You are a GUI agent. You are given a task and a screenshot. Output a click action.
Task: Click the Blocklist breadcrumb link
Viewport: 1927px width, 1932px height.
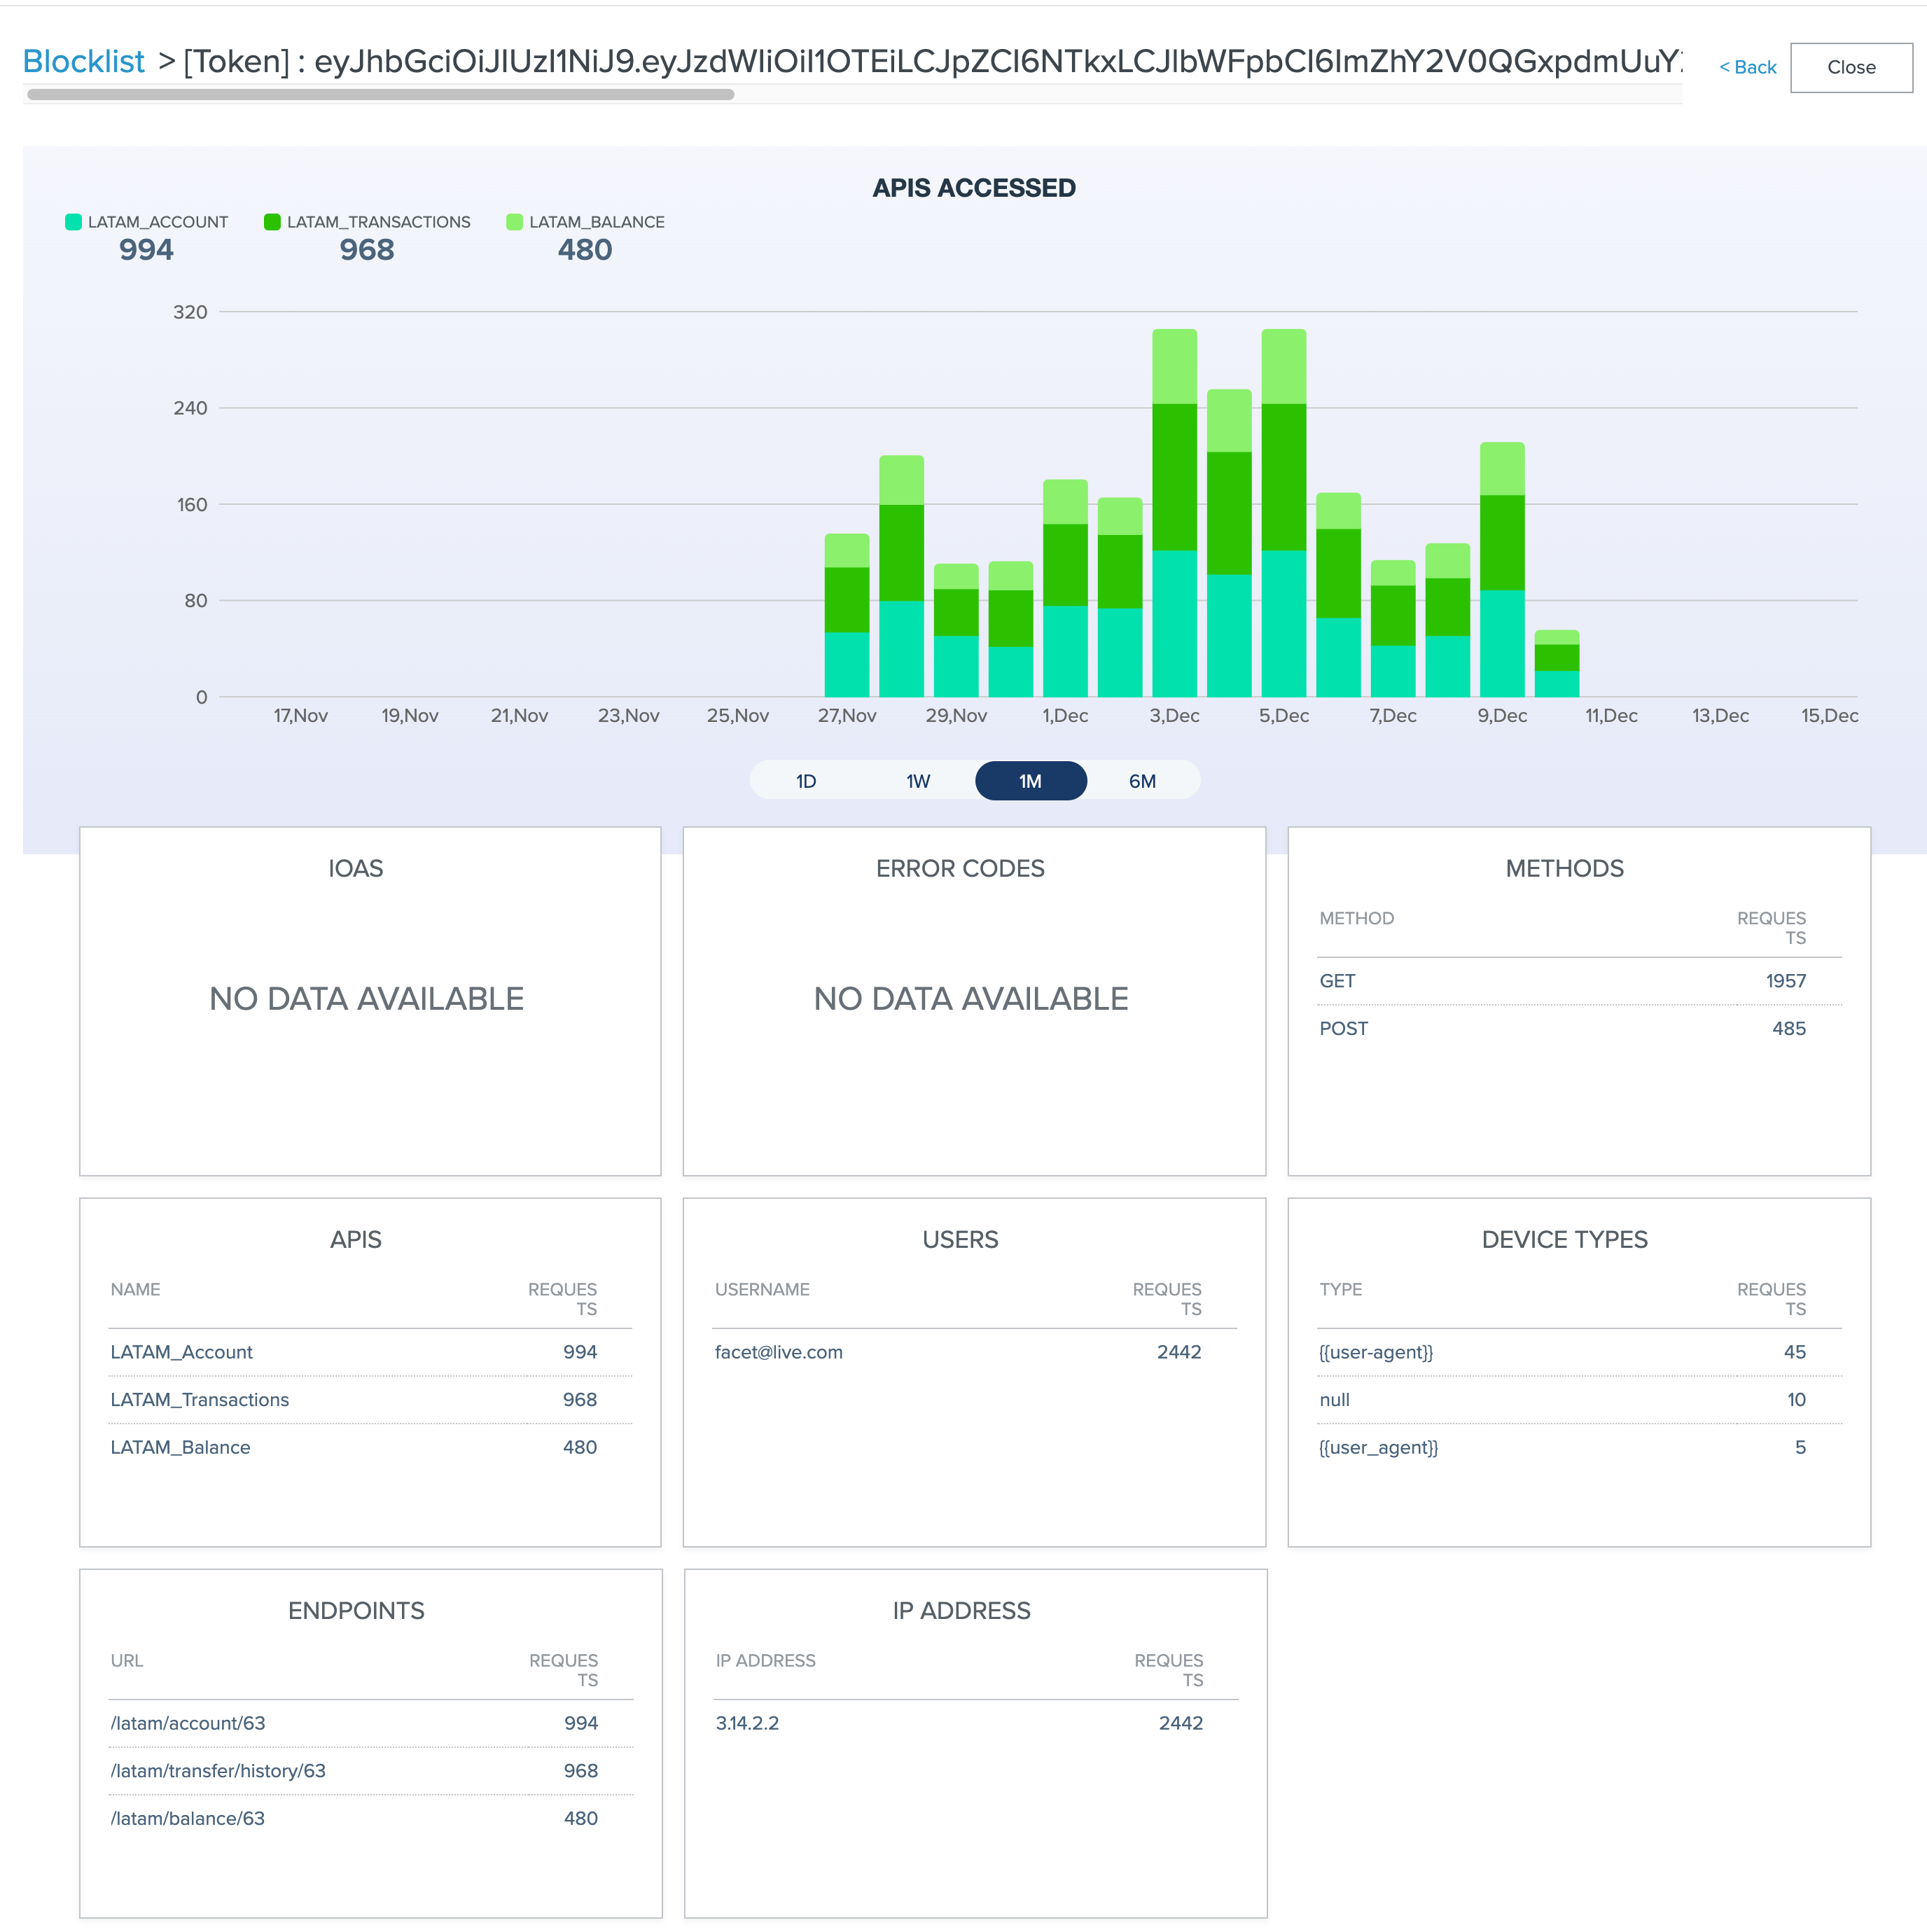click(x=83, y=62)
